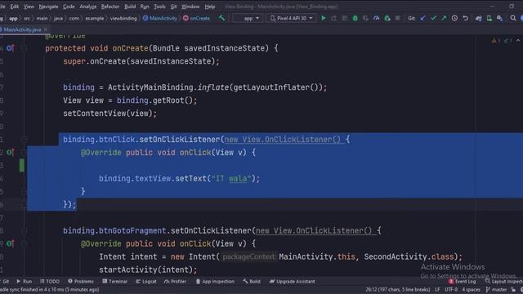Expand inspection widget chevron at editor top right

pos(518,41)
